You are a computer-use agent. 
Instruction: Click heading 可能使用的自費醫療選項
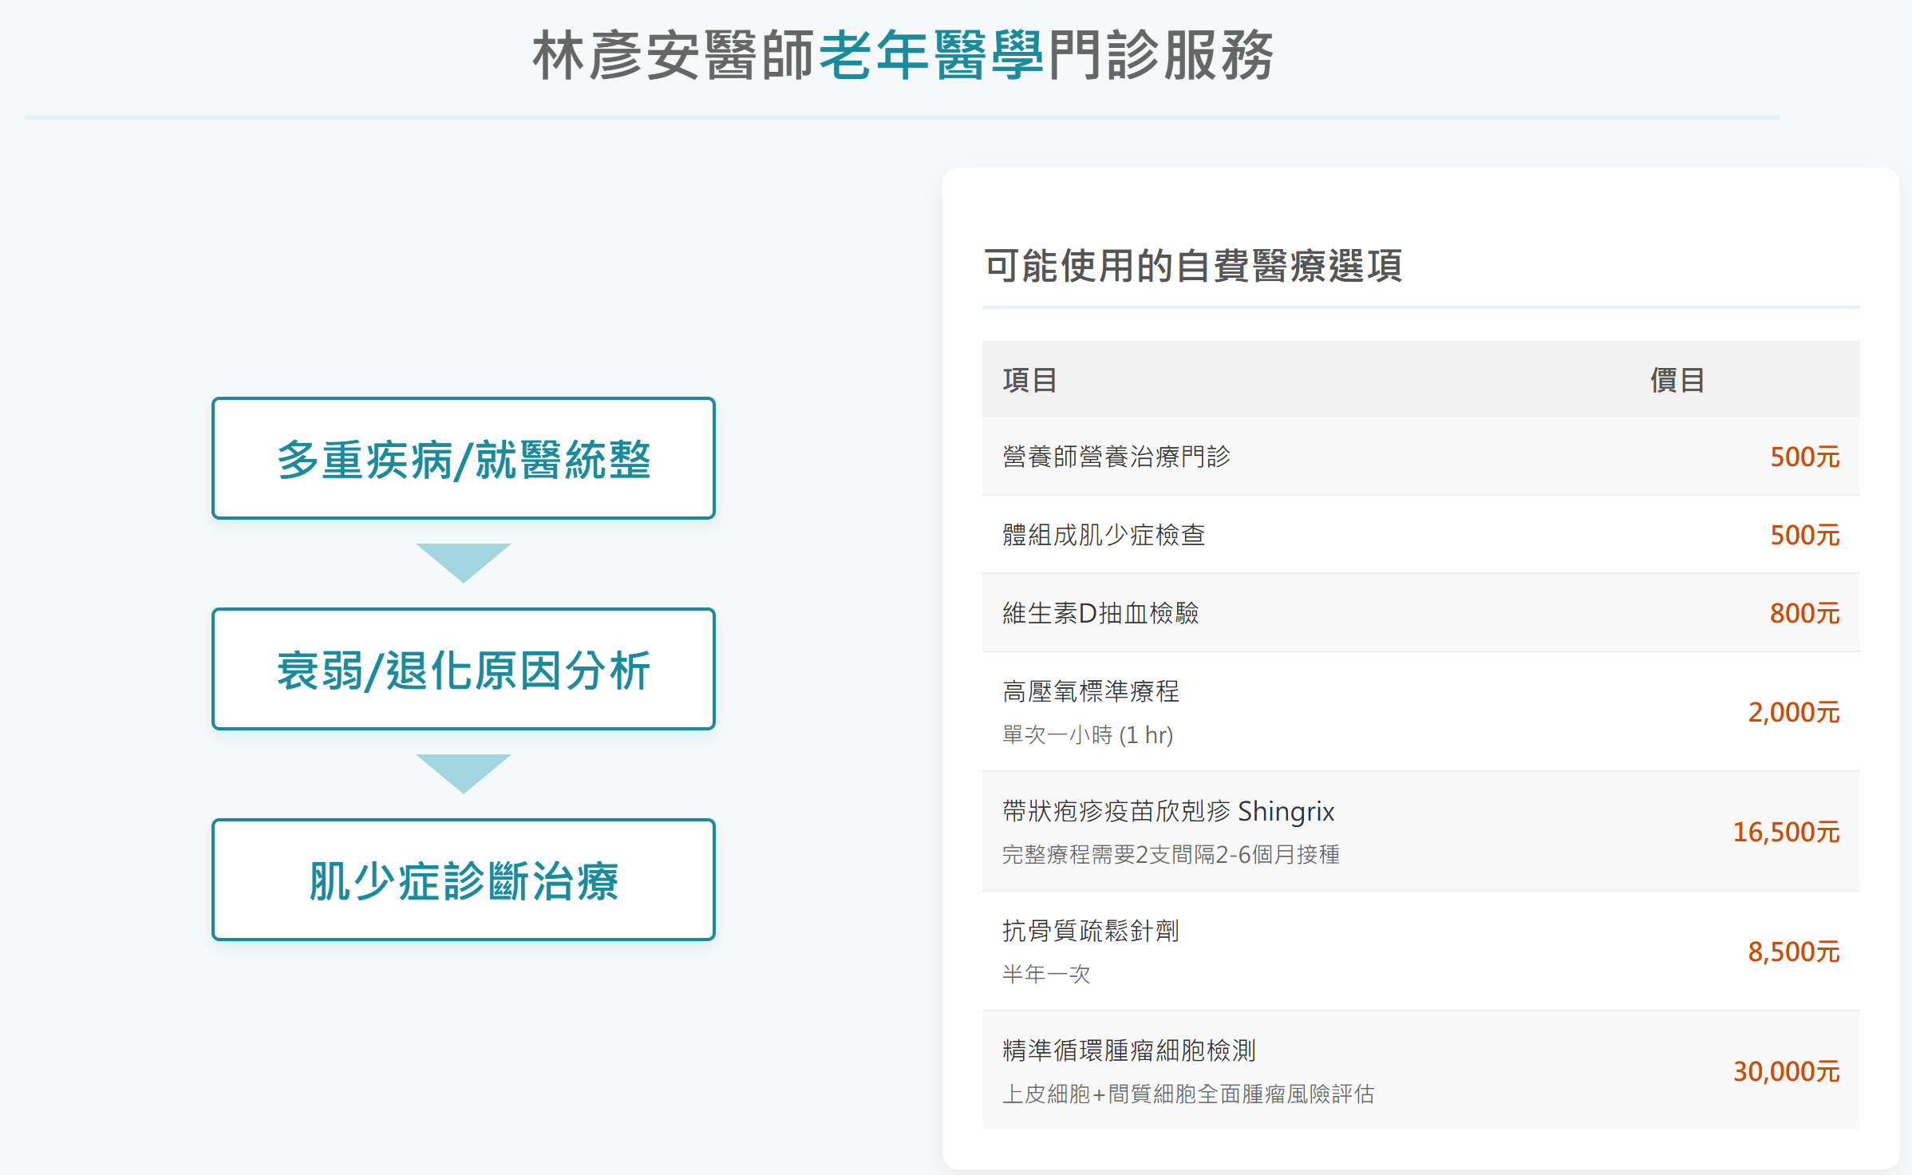[x=1193, y=265]
